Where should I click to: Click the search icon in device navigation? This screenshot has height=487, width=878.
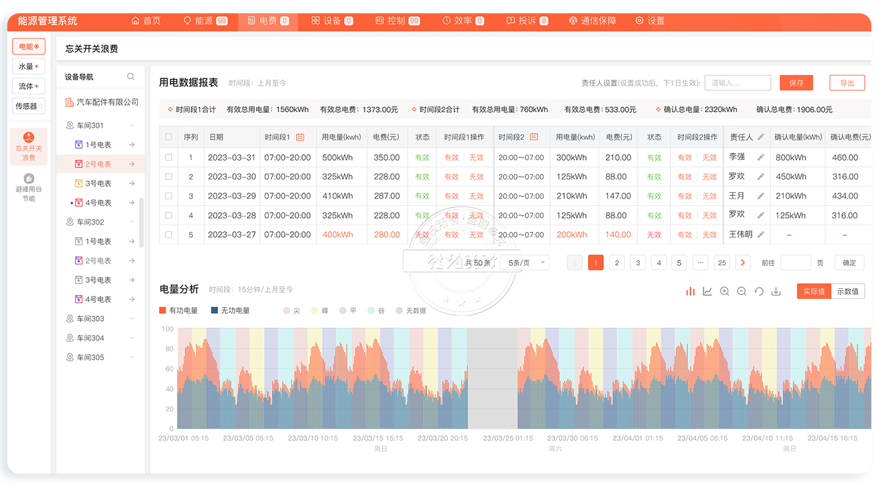pyautogui.click(x=131, y=76)
